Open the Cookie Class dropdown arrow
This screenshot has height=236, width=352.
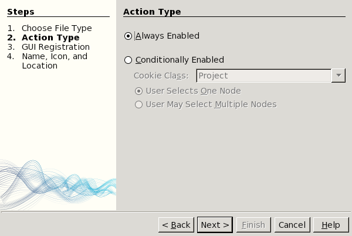[x=339, y=76]
